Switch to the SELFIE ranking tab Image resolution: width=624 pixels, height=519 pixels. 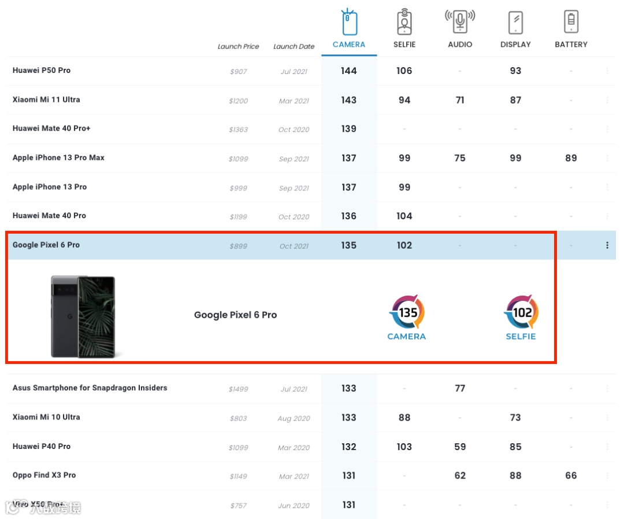tap(404, 29)
